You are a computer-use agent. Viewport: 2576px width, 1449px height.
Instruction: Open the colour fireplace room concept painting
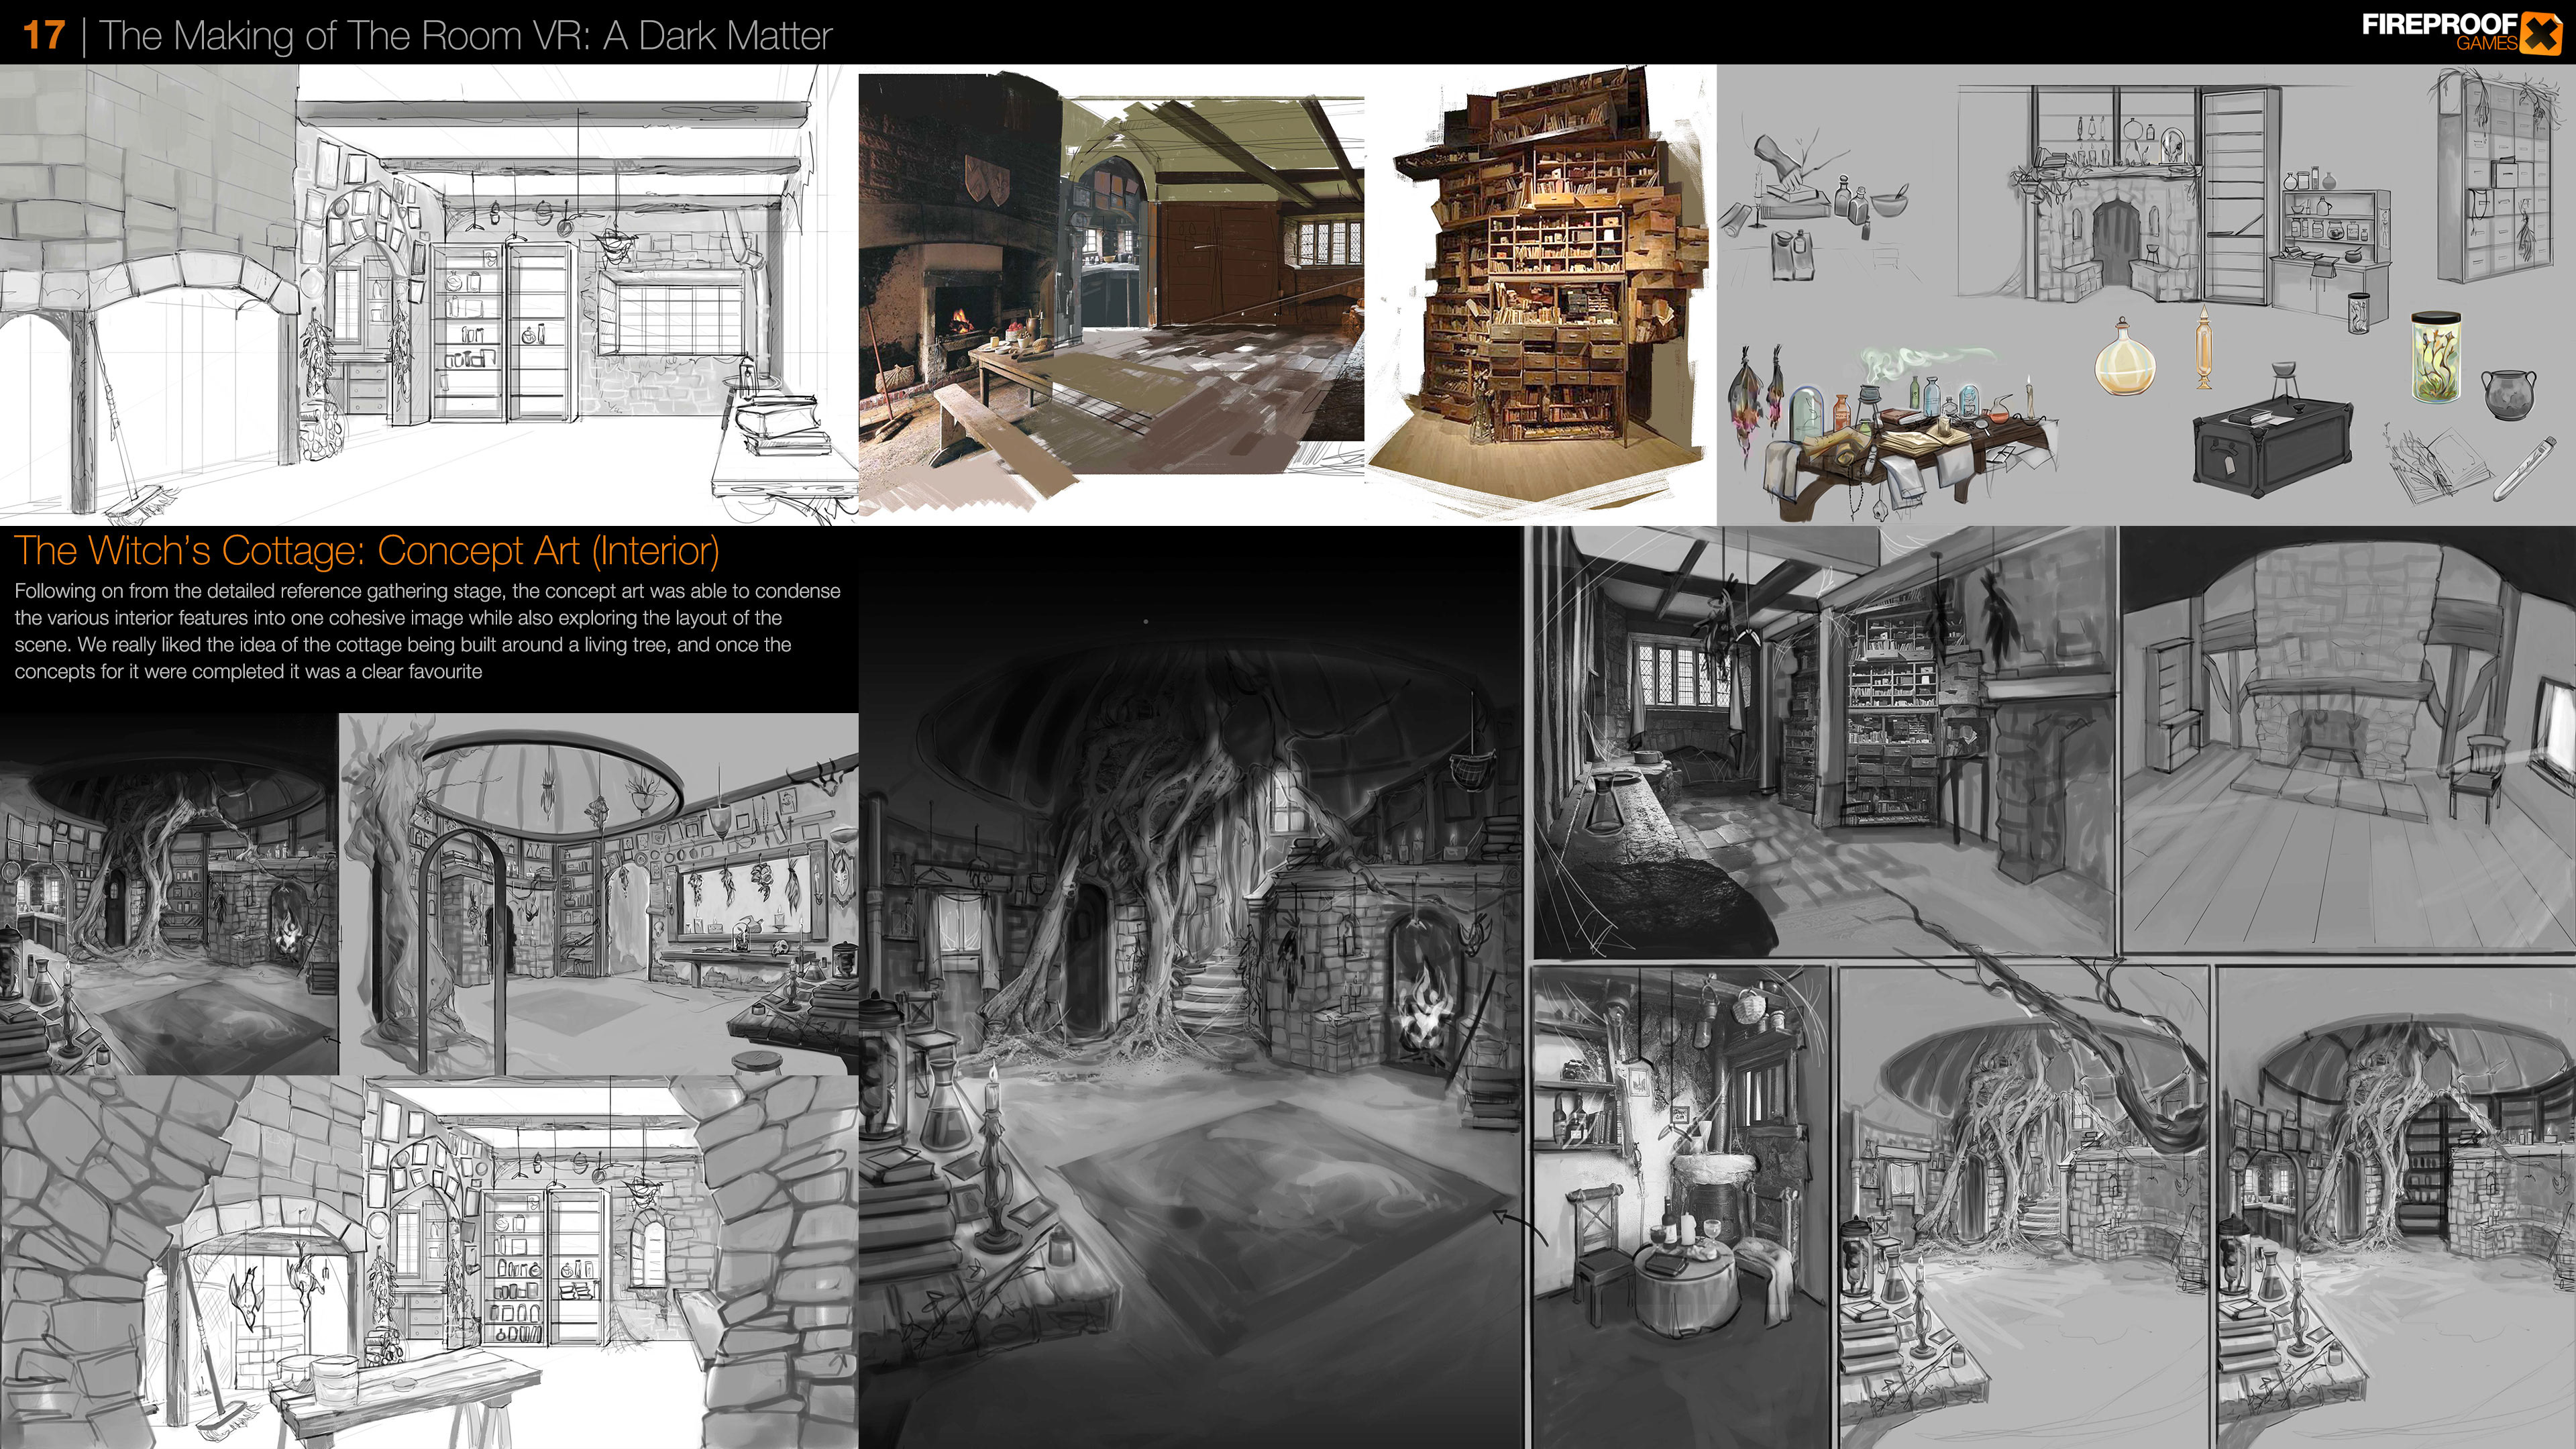tap(1111, 295)
